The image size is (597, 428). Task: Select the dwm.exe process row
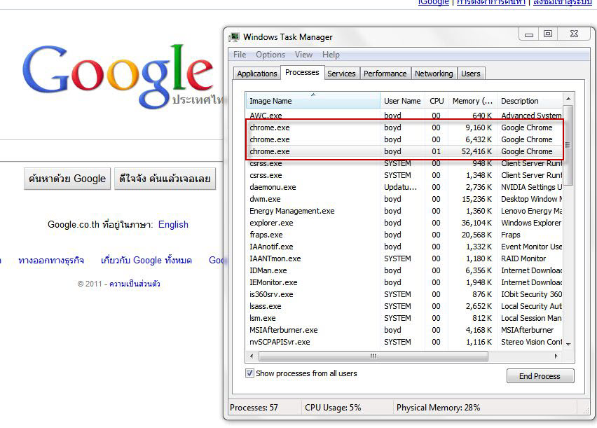click(x=404, y=199)
